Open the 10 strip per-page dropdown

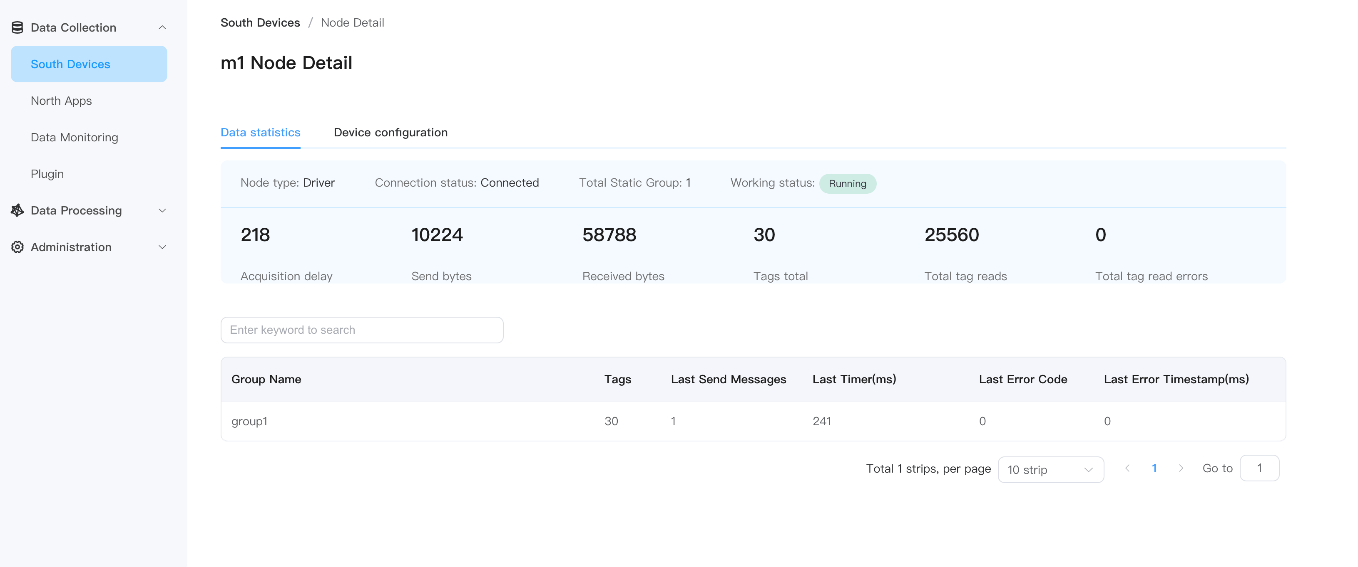[x=1050, y=469]
